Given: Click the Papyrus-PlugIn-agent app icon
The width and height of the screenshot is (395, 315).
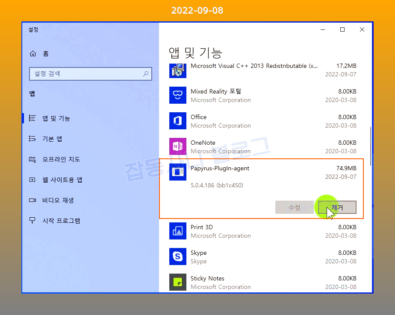Looking at the screenshot, I should 177,172.
